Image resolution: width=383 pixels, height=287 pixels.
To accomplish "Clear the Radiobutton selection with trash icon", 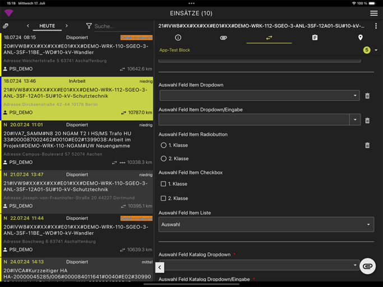I will [x=367, y=145].
